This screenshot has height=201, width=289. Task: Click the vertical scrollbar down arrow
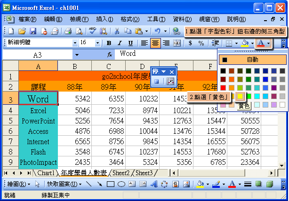[x=281, y=165]
